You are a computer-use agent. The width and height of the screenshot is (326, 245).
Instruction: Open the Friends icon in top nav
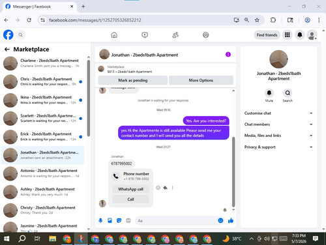175,35
